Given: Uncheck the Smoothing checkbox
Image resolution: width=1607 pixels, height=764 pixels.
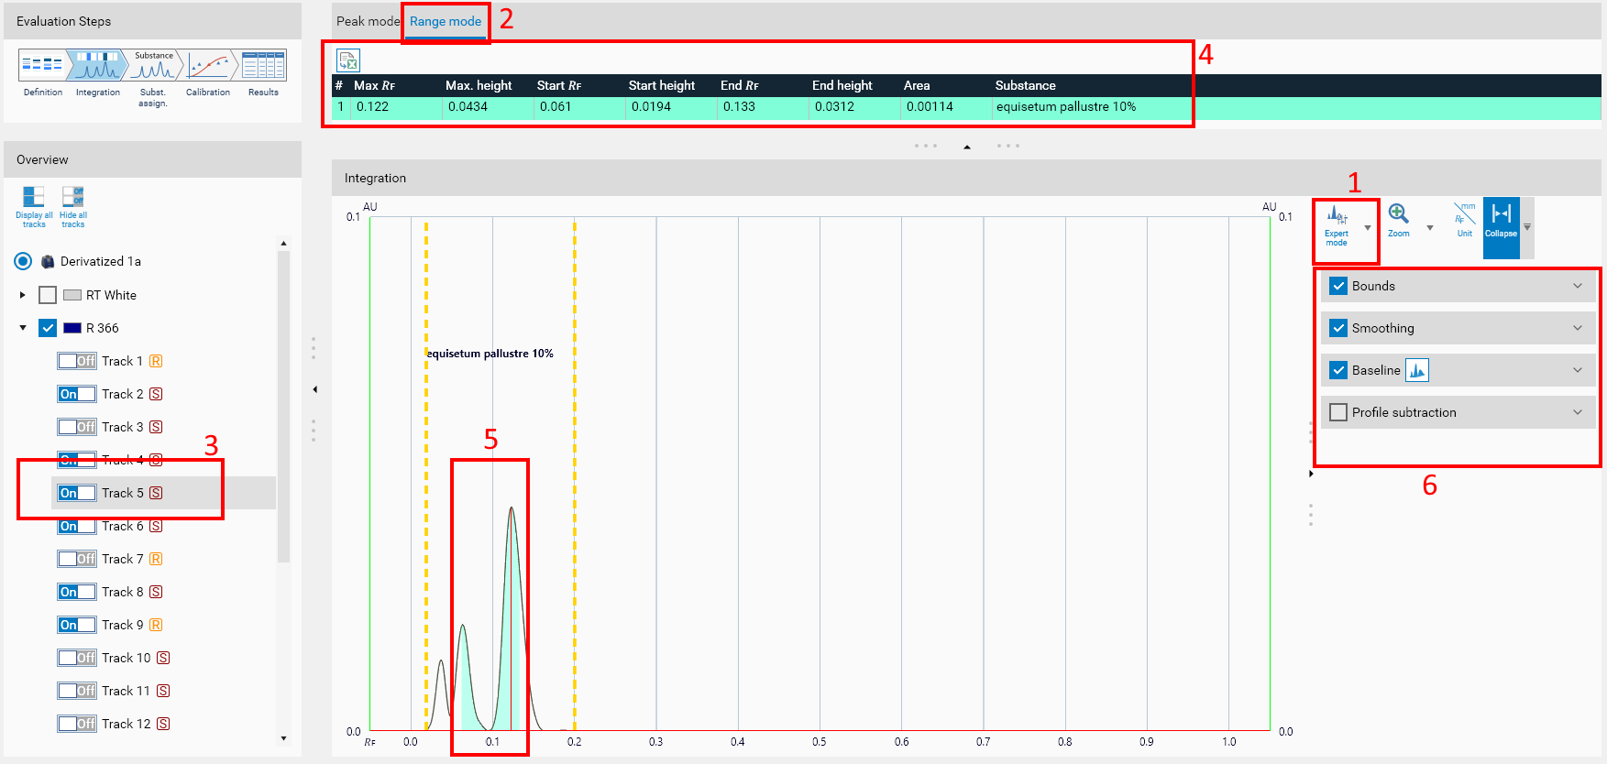Looking at the screenshot, I should coord(1338,328).
